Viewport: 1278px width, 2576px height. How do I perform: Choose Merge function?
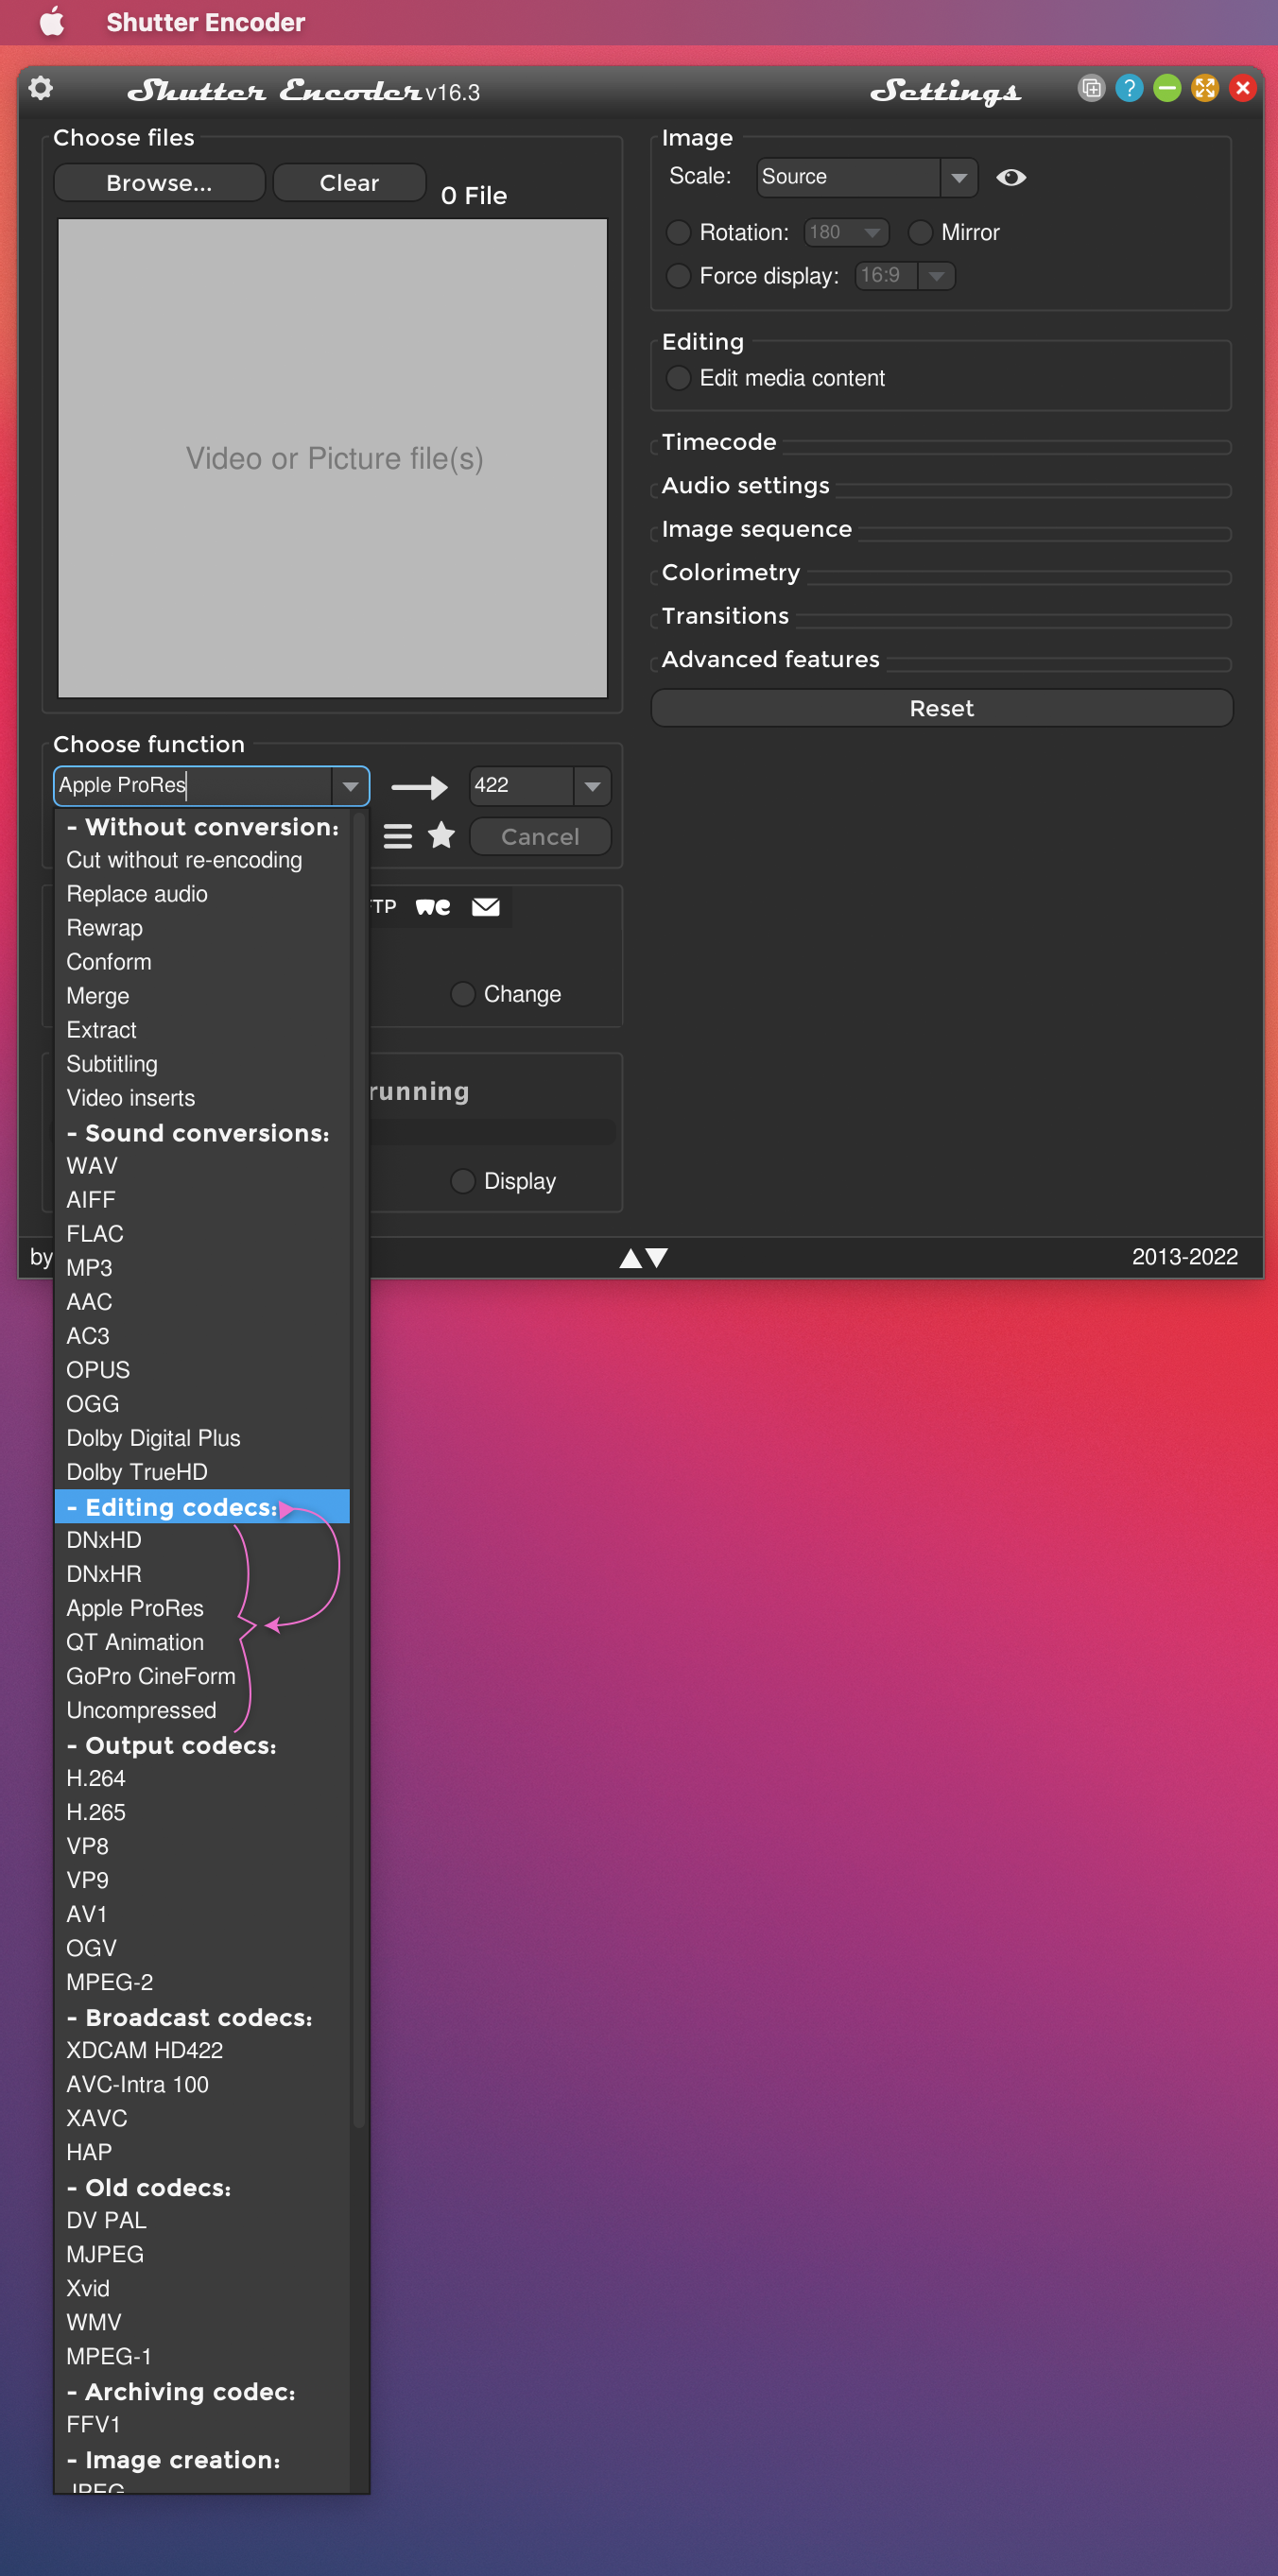coord(202,996)
